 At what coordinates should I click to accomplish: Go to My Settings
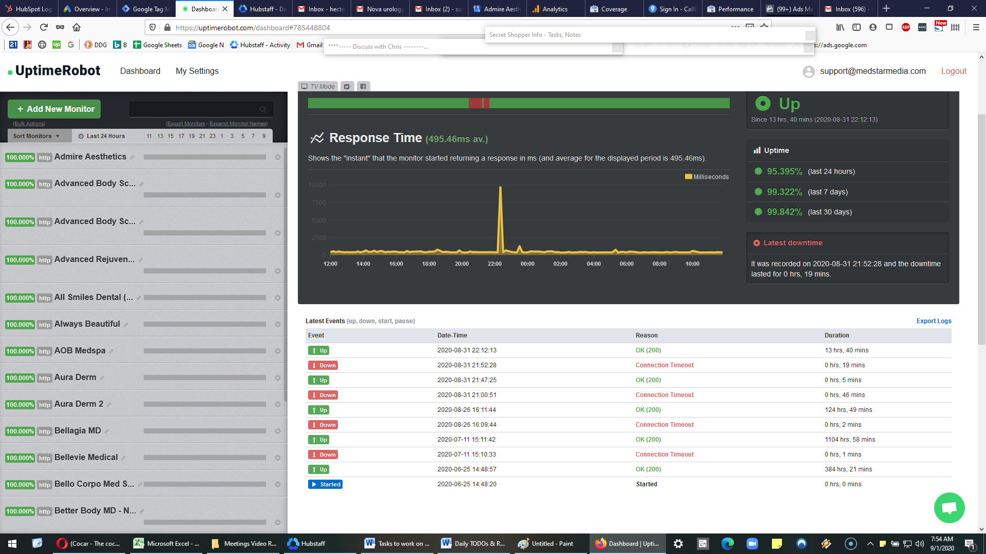point(197,71)
